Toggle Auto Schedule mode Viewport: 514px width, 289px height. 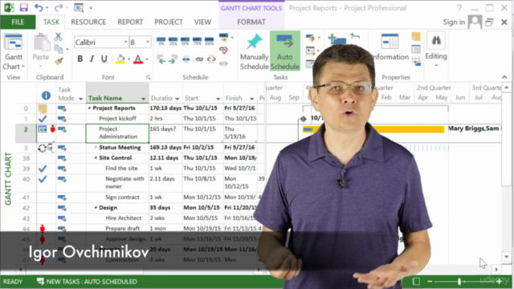(284, 51)
